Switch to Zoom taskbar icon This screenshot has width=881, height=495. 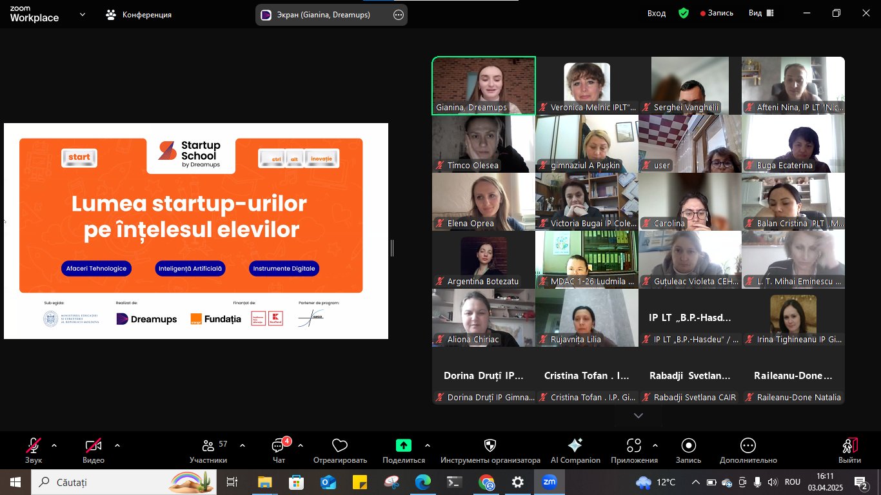pyautogui.click(x=549, y=482)
